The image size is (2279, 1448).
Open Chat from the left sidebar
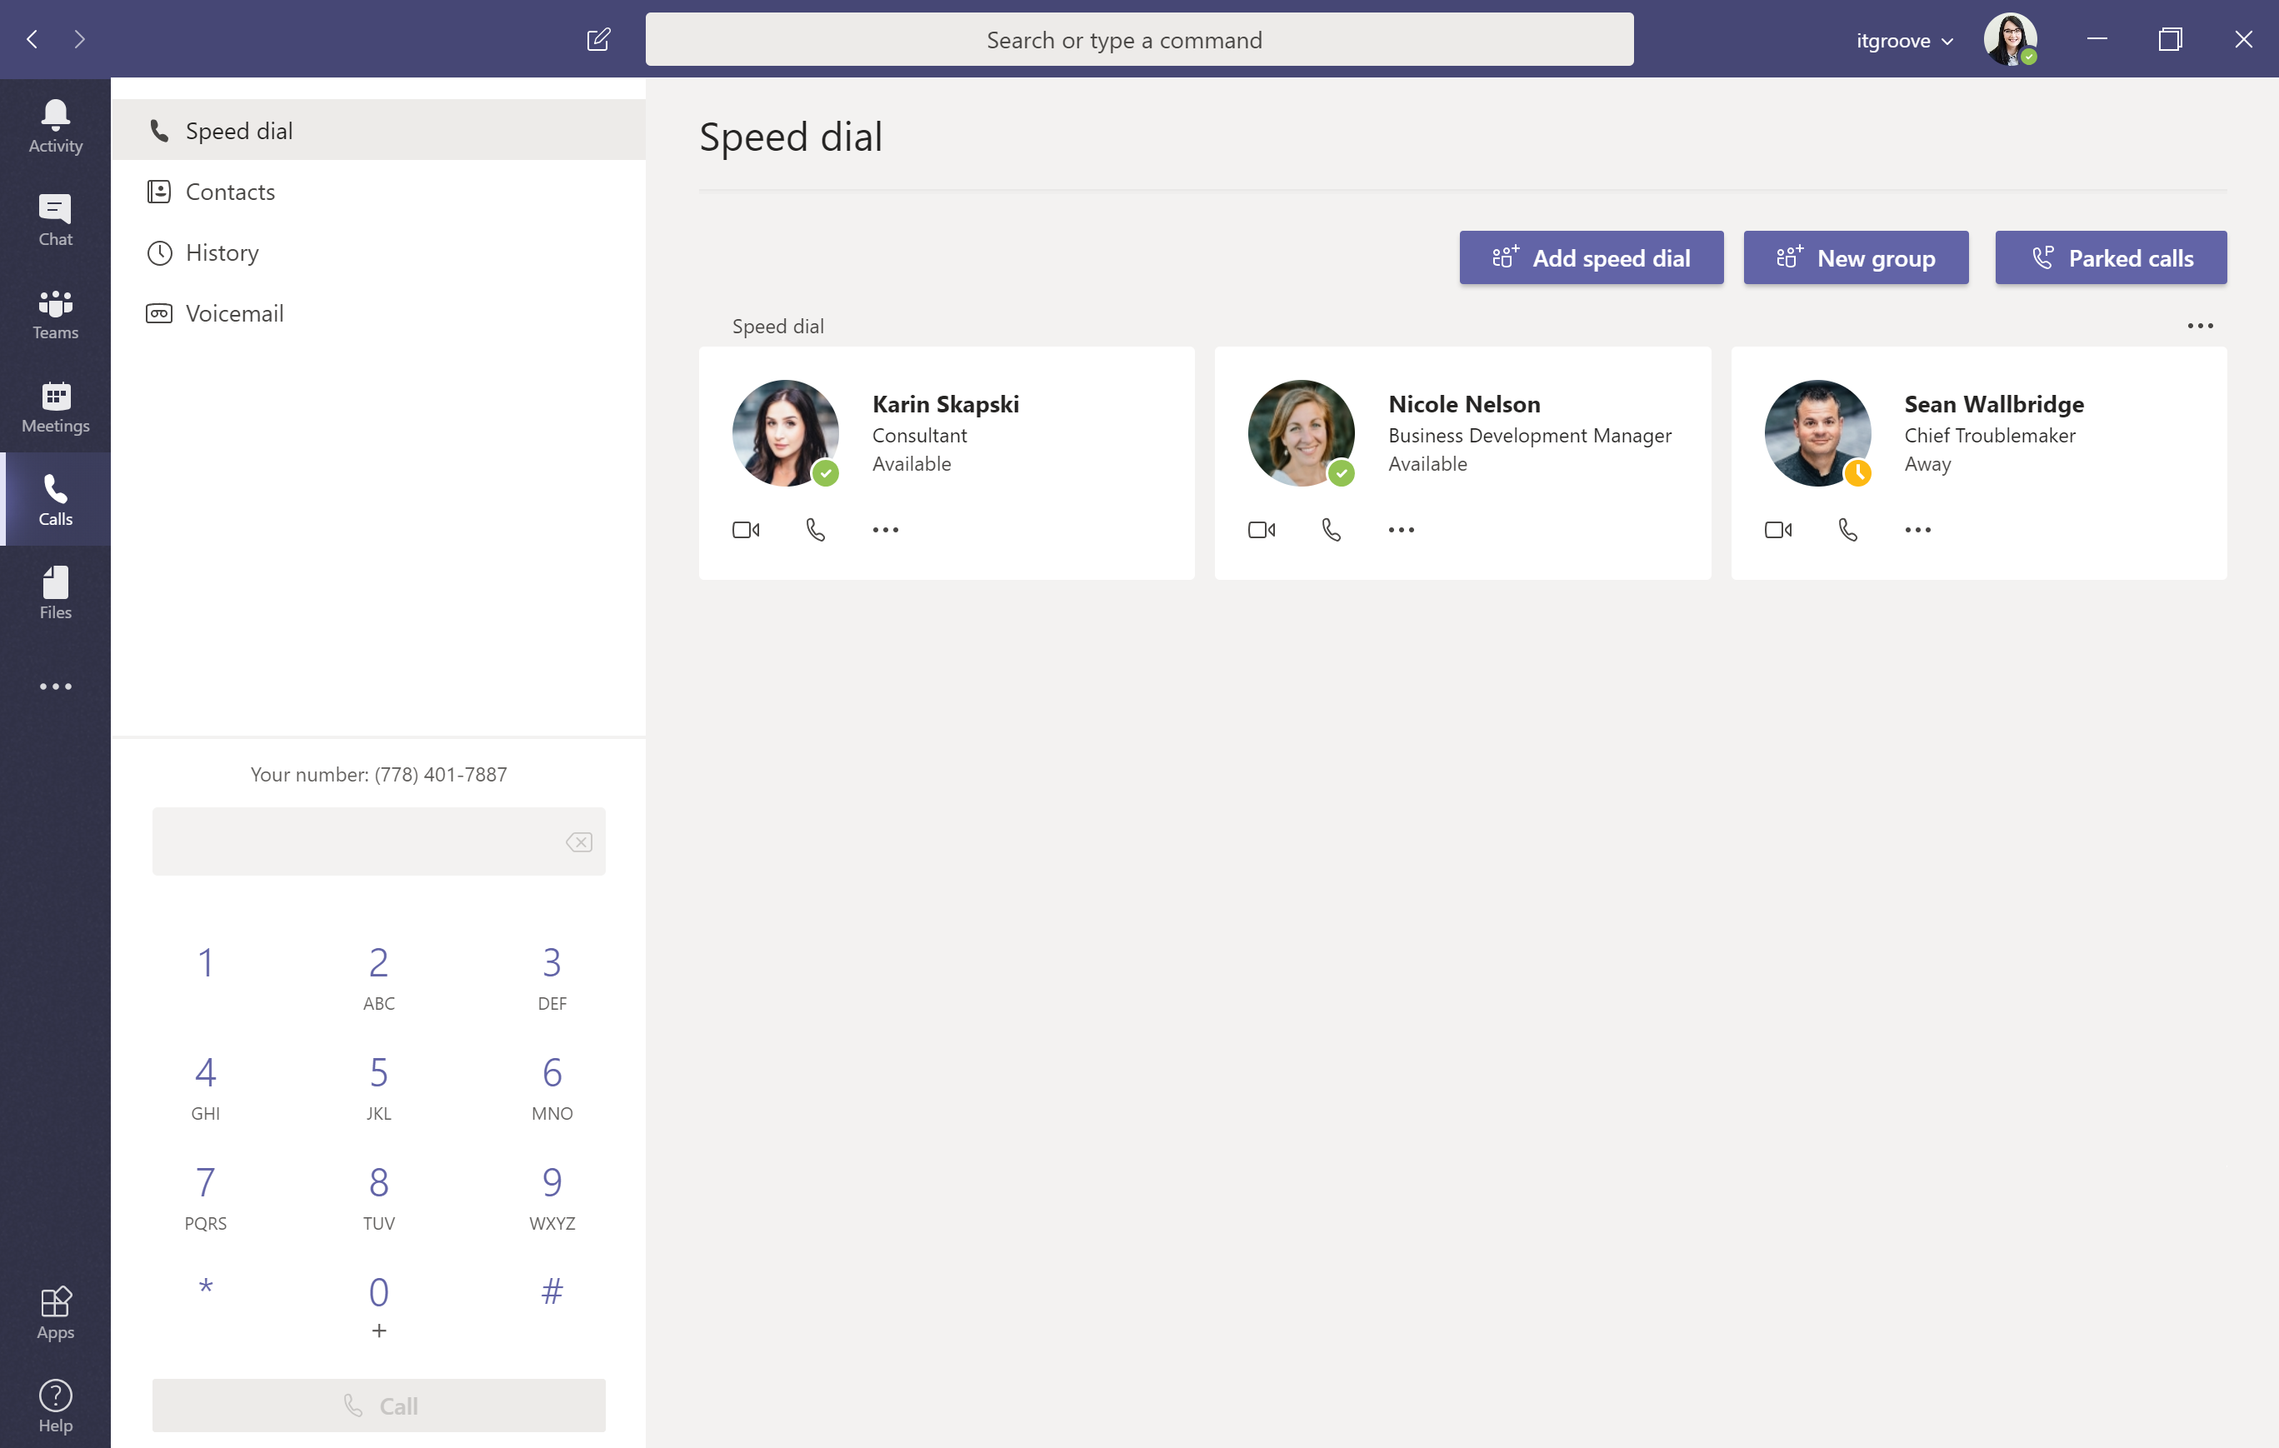pos(55,220)
